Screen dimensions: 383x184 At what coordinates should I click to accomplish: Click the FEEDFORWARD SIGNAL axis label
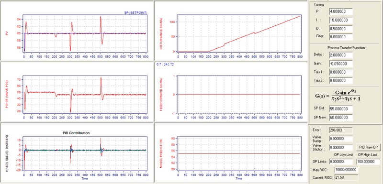(x=161, y=95)
